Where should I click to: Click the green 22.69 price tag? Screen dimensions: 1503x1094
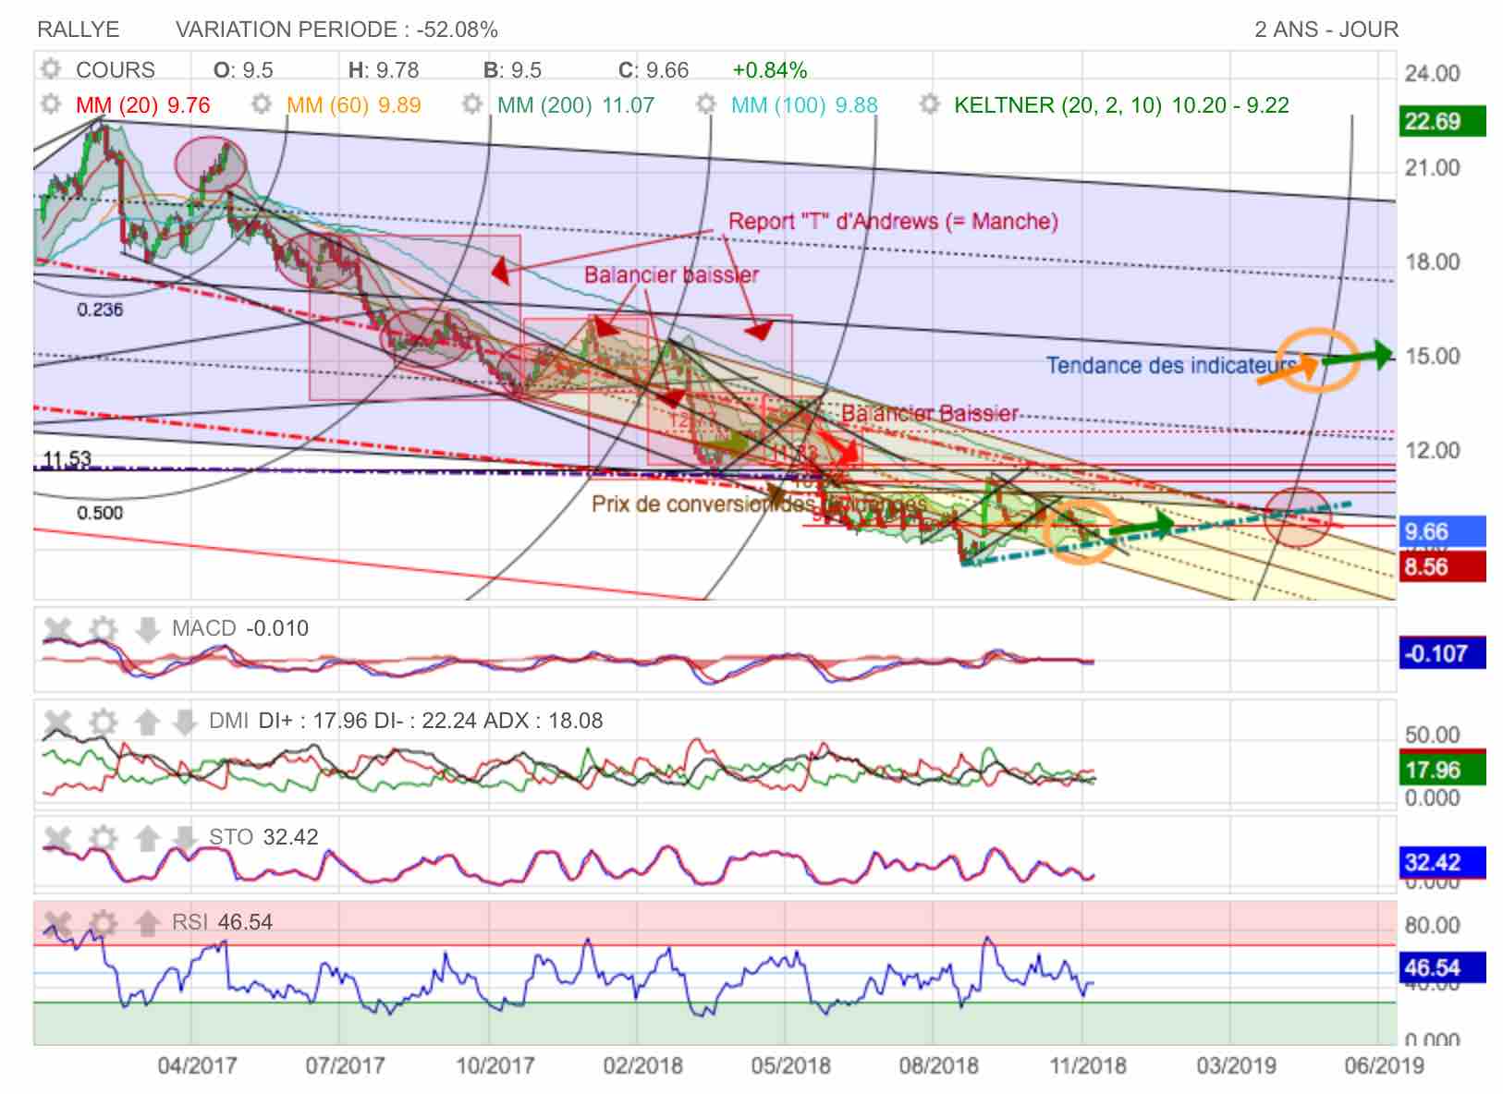pyautogui.click(x=1442, y=121)
